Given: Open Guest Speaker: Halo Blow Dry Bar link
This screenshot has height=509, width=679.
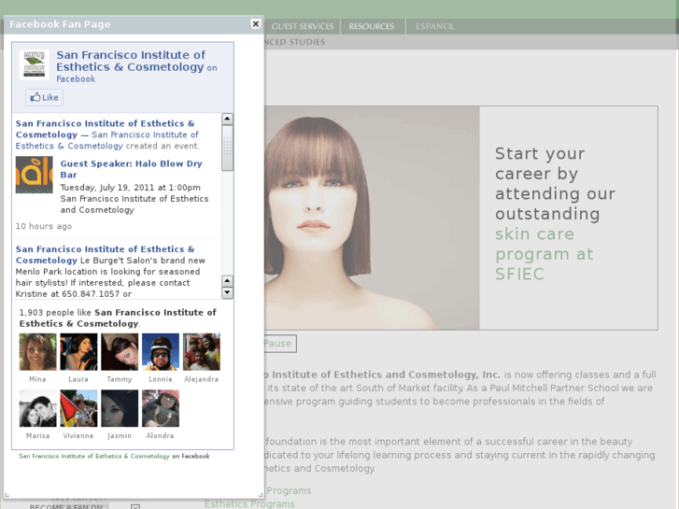Looking at the screenshot, I should tap(131, 169).
